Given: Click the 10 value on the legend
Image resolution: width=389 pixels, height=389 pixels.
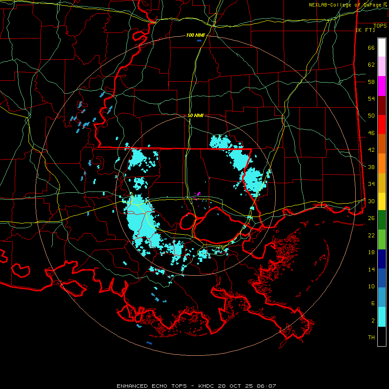Looking at the screenshot, I should coord(371,286).
